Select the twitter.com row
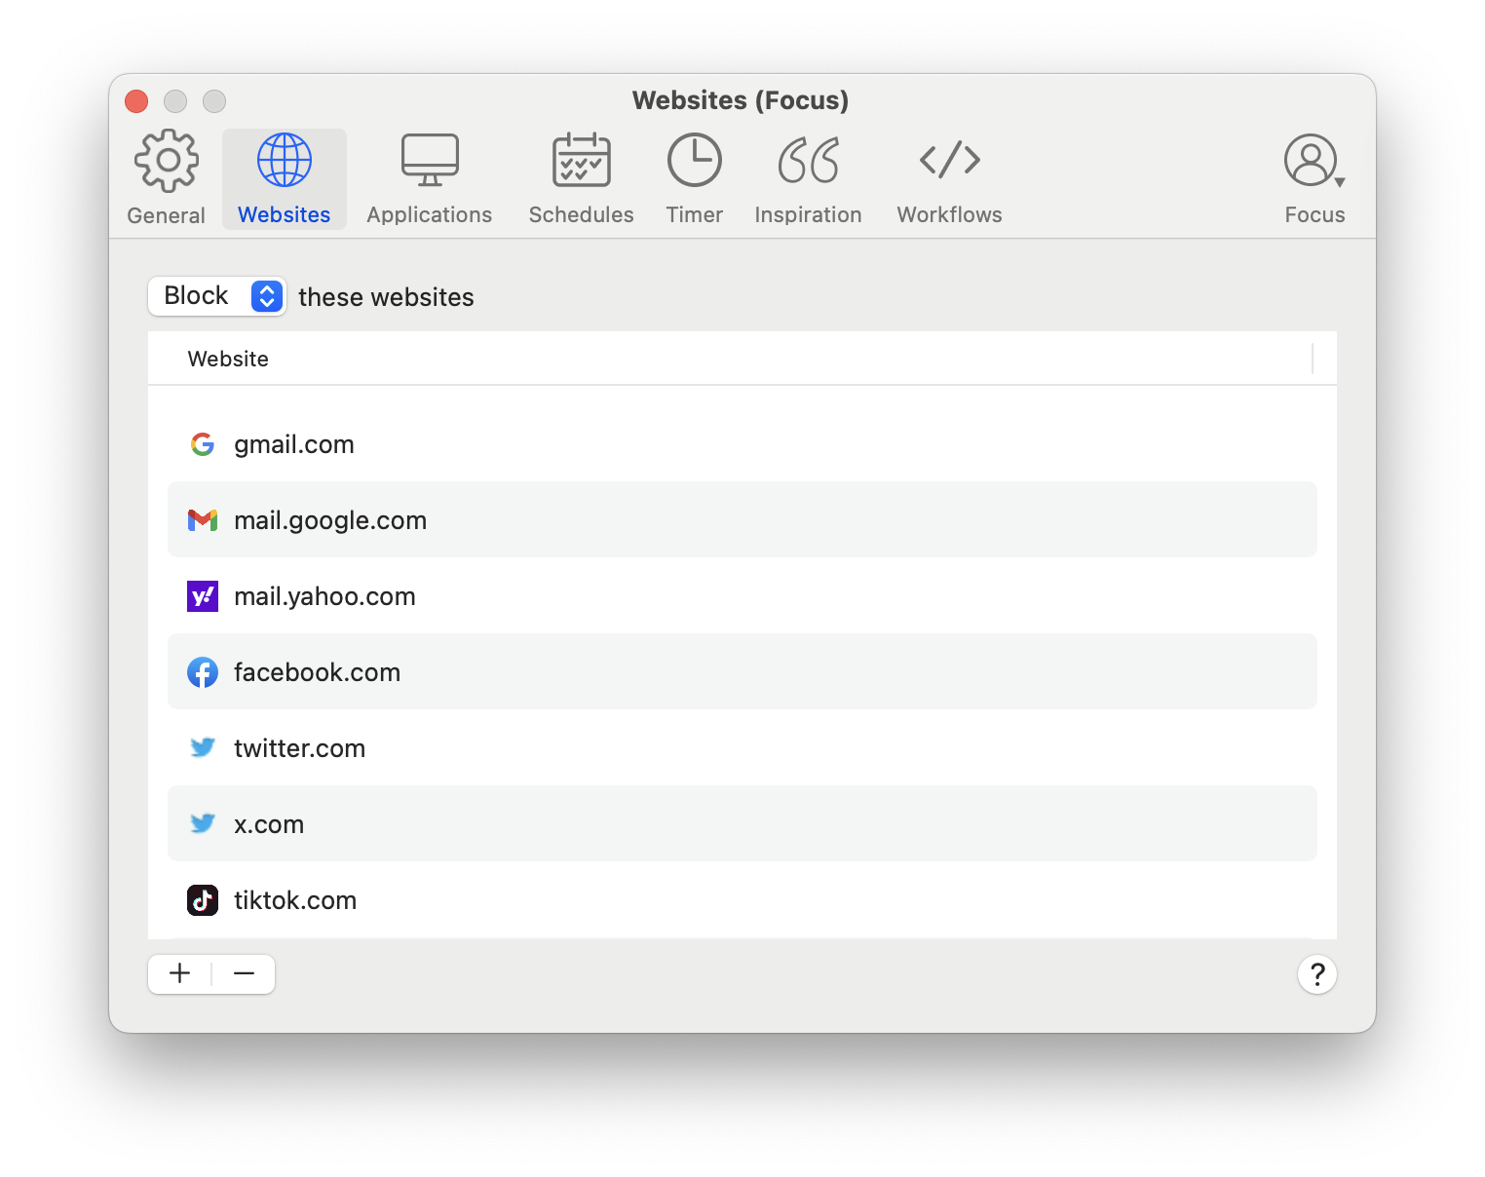Screen dimensions: 1485x1177 click(x=299, y=747)
